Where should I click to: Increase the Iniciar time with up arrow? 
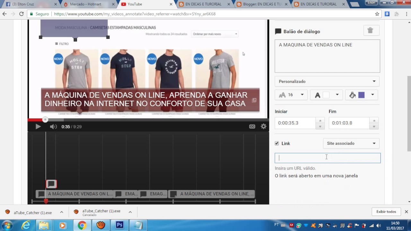tap(320, 121)
